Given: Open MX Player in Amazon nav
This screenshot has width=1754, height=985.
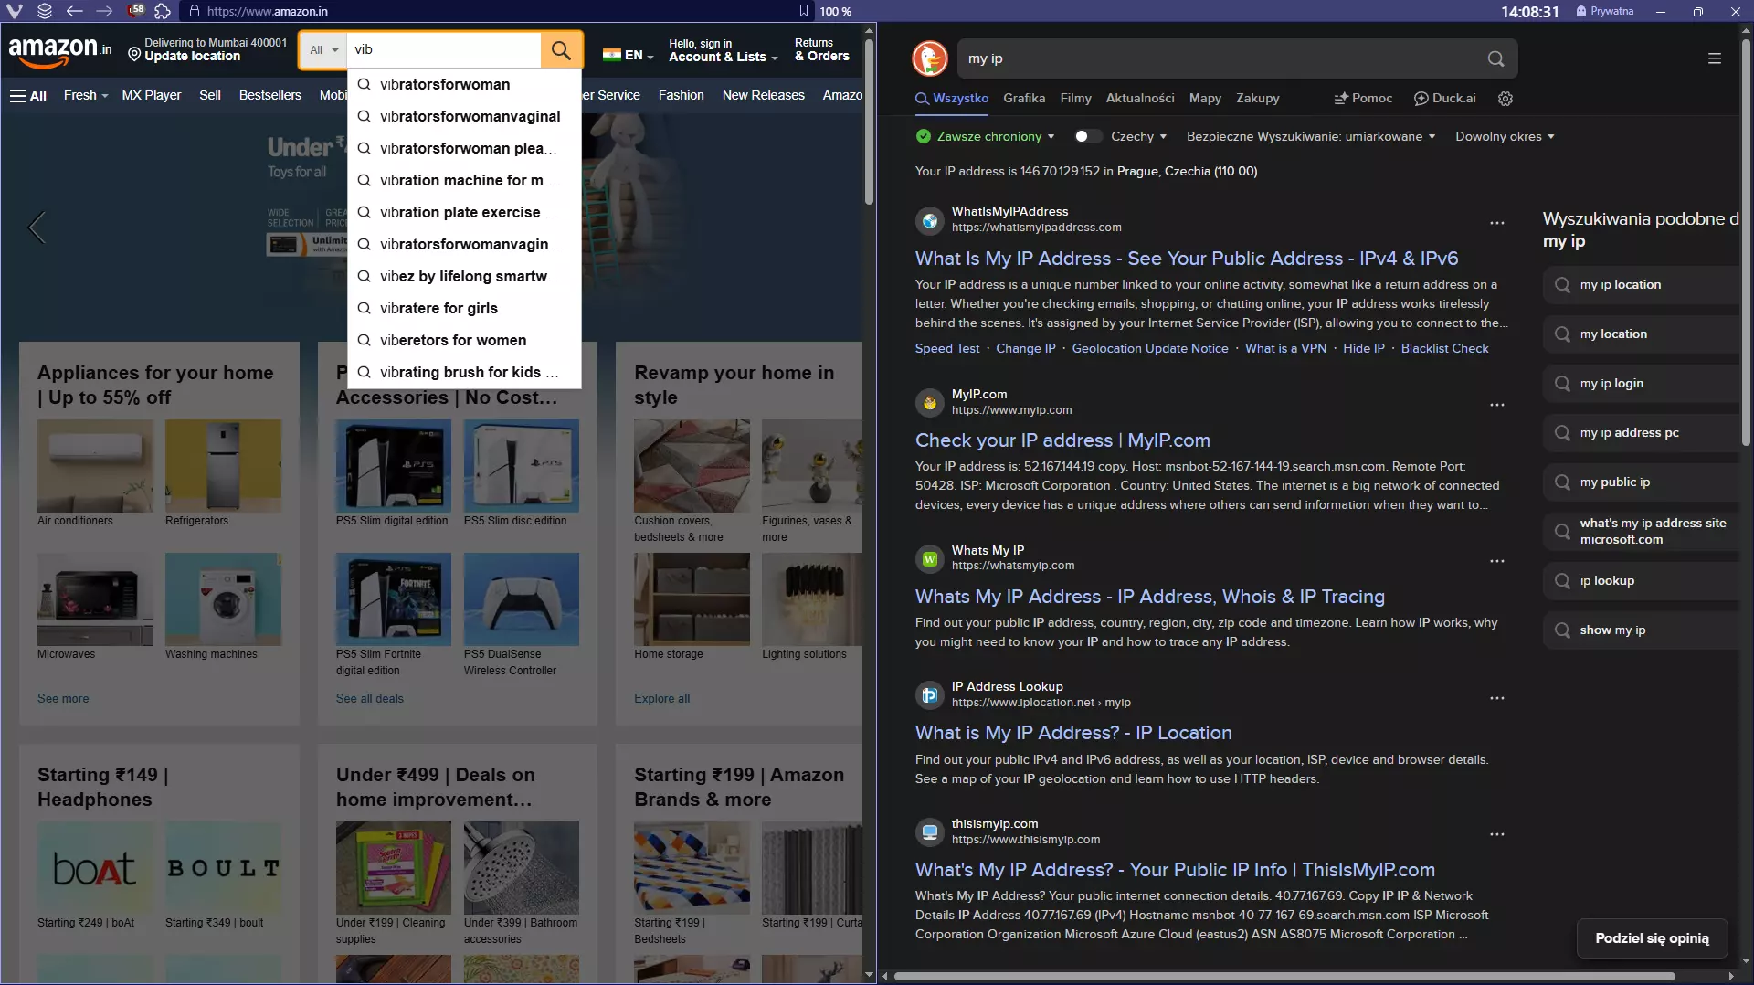Looking at the screenshot, I should tap(152, 95).
